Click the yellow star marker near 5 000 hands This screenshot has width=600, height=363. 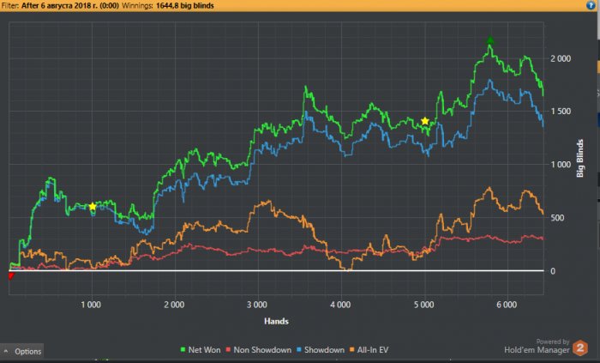pyautogui.click(x=425, y=121)
